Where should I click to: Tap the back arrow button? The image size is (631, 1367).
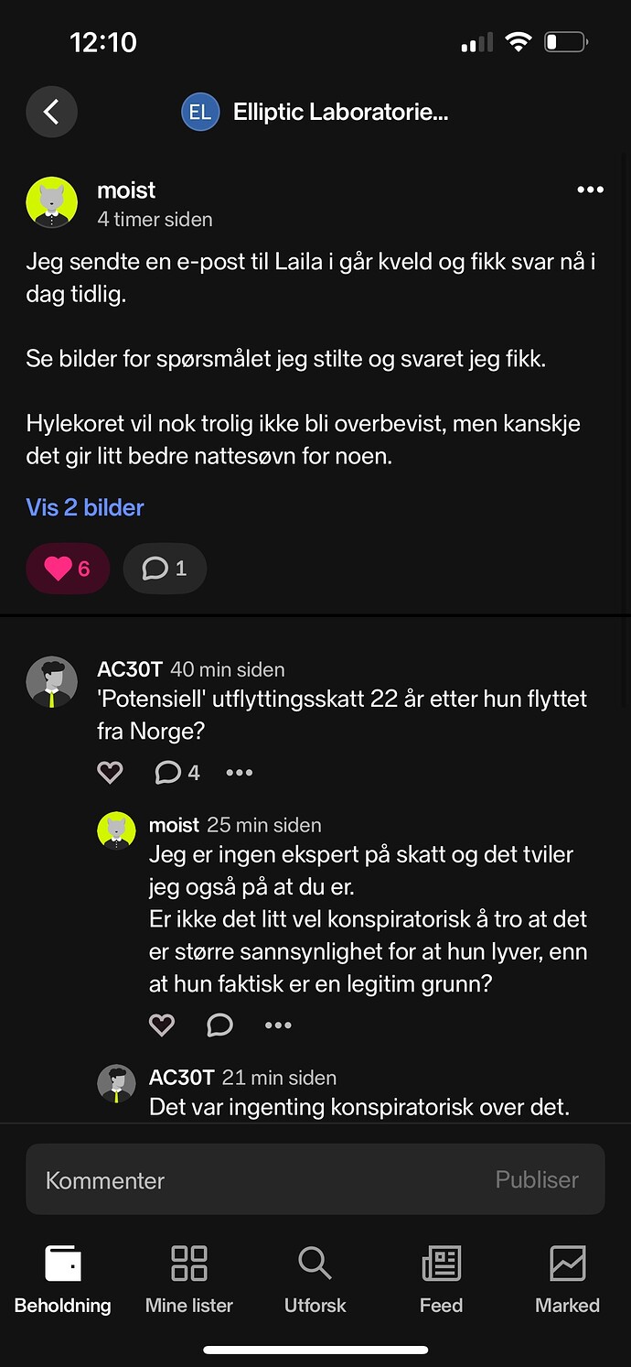(x=51, y=113)
